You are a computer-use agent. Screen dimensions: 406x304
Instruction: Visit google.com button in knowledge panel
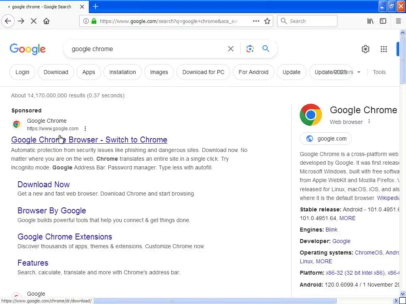pos(326,139)
